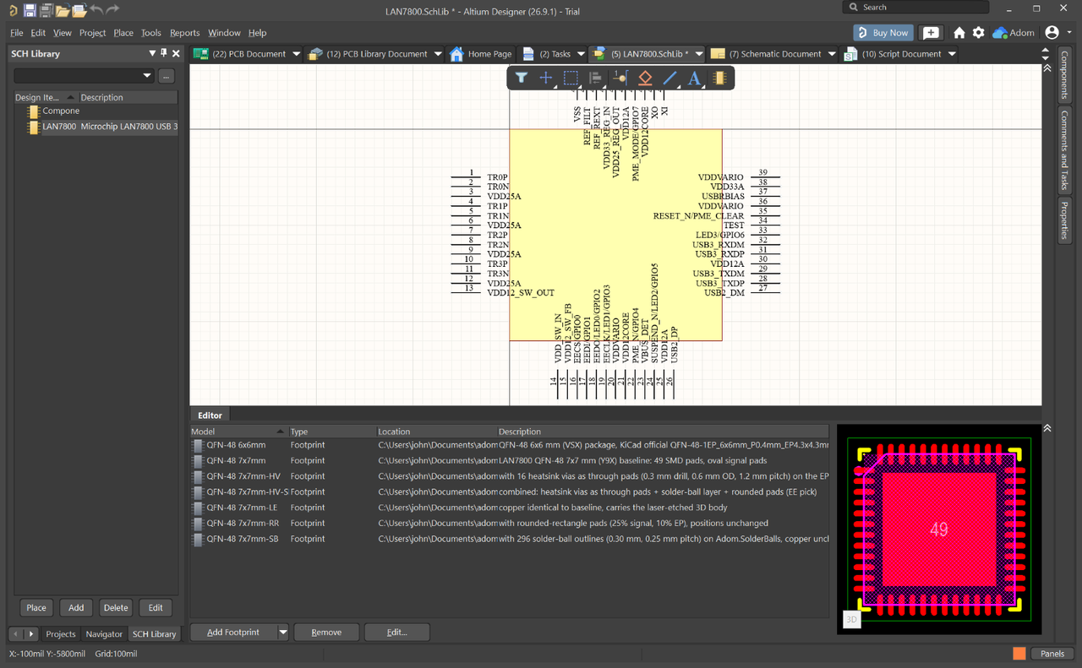Open dropdown of the Tasks tab
This screenshot has width=1082, height=668.
580,54
